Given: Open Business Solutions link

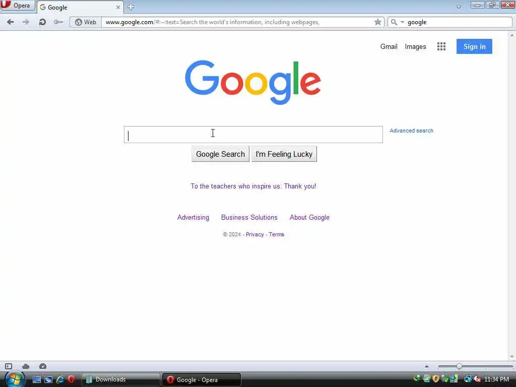Looking at the screenshot, I should [x=249, y=218].
